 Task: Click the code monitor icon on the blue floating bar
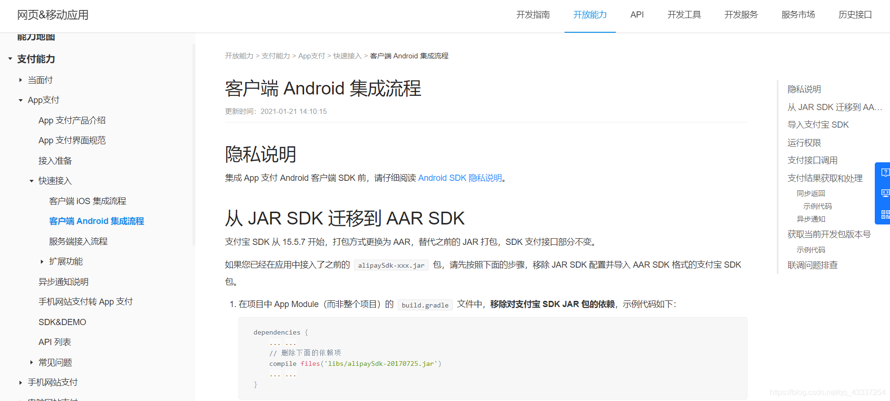[885, 193]
